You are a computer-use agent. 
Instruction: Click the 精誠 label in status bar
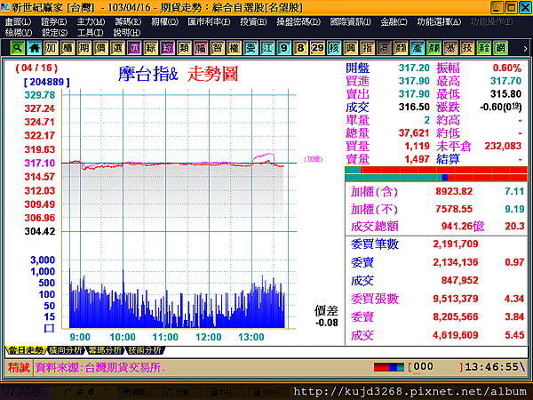(x=19, y=367)
